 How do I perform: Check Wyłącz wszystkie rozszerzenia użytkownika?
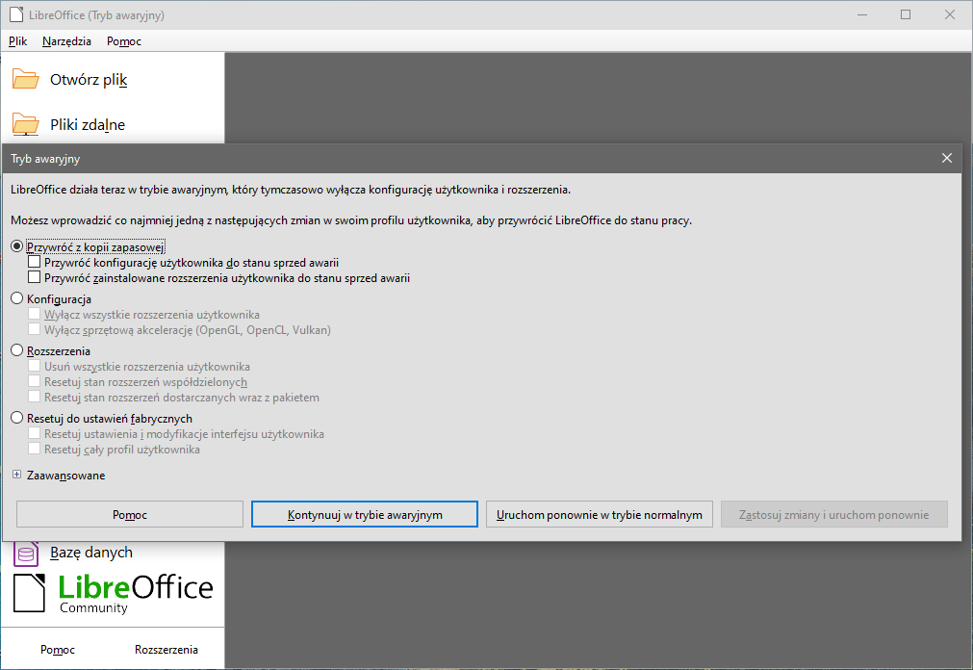coord(34,314)
